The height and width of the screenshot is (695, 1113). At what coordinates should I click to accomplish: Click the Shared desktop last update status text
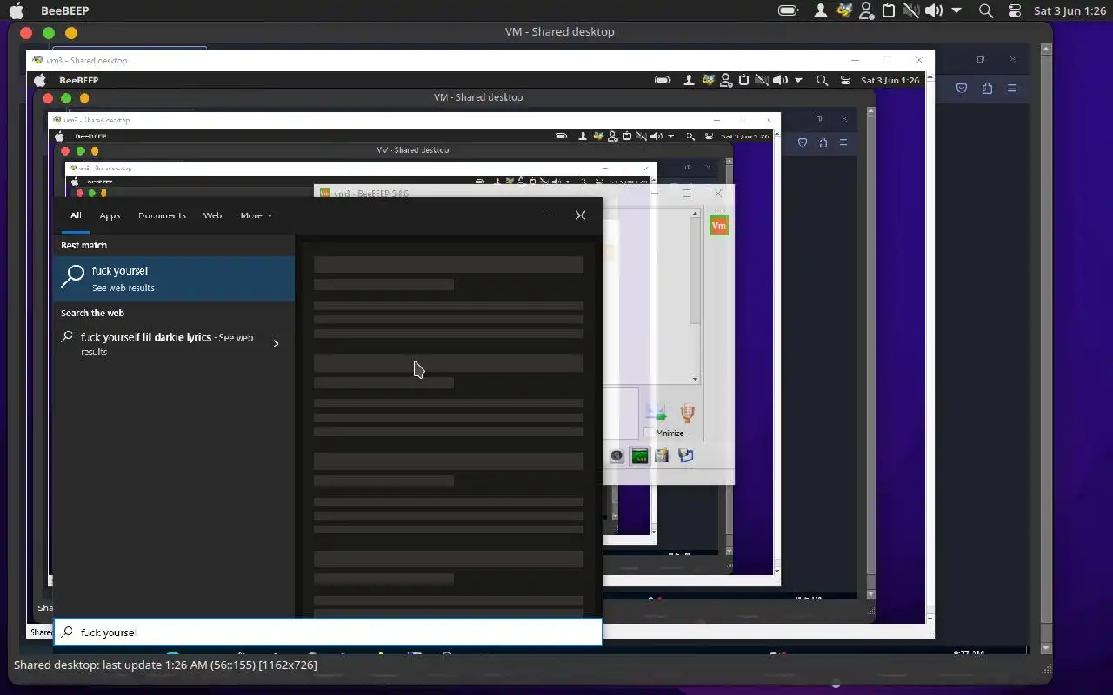(165, 665)
